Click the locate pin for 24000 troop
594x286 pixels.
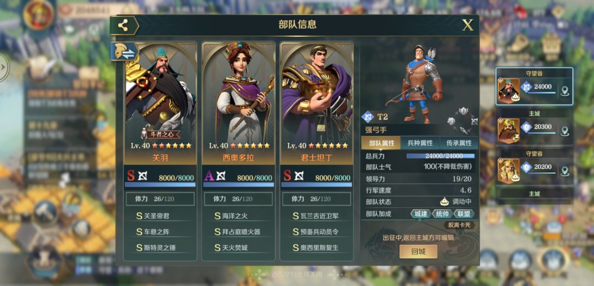565,91
